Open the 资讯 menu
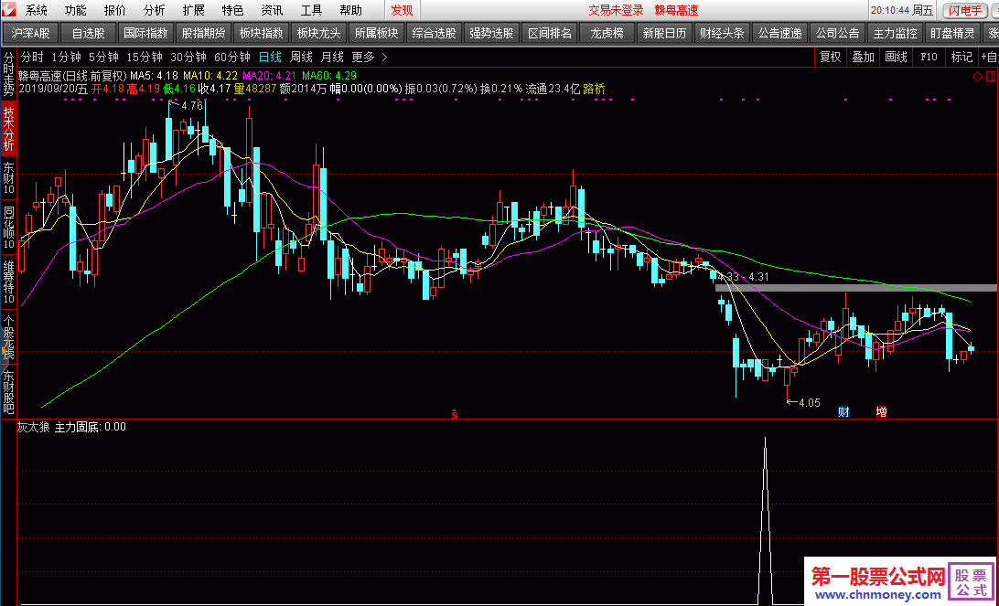The height and width of the screenshot is (606, 999). pyautogui.click(x=272, y=10)
